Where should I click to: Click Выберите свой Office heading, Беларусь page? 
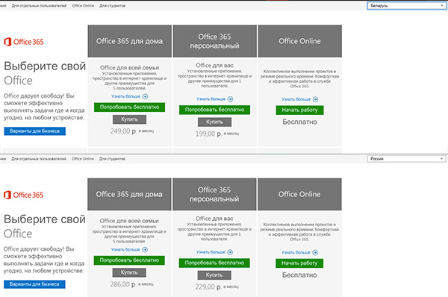pyautogui.click(x=45, y=73)
